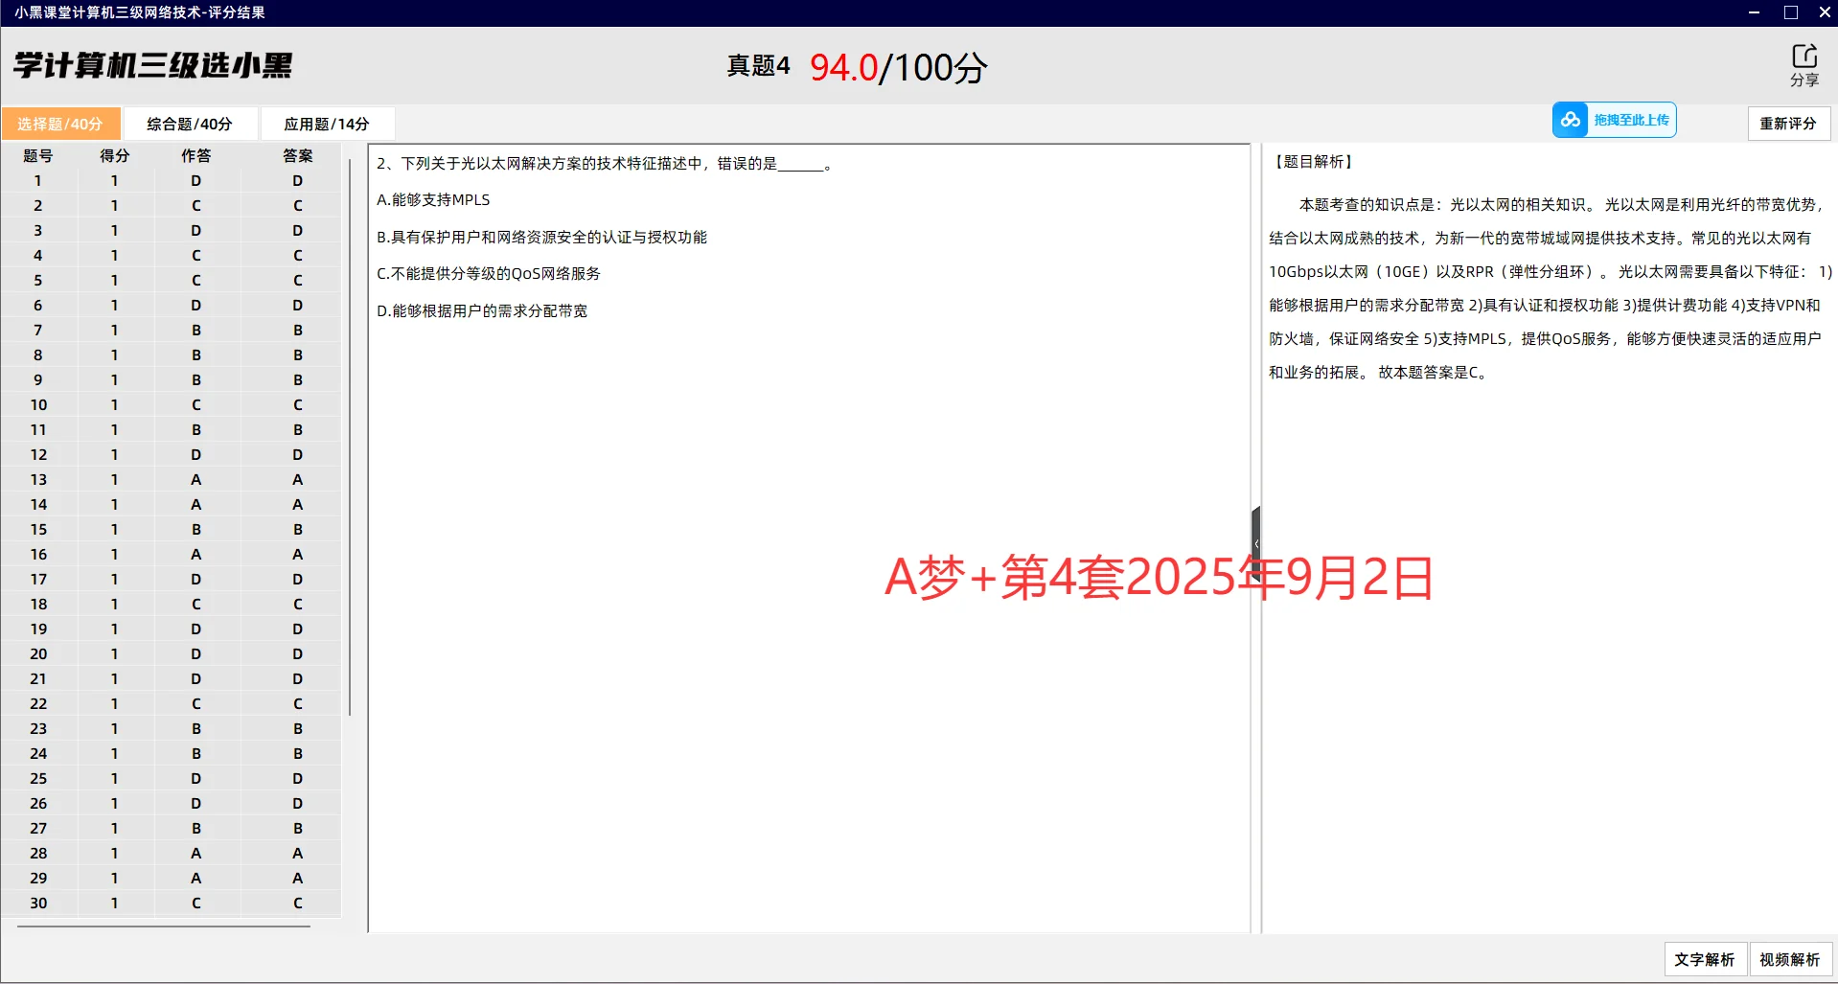Screen dimensions: 1838x984
Task: Click the cloud icon on the upload button
Action: click(x=1572, y=119)
